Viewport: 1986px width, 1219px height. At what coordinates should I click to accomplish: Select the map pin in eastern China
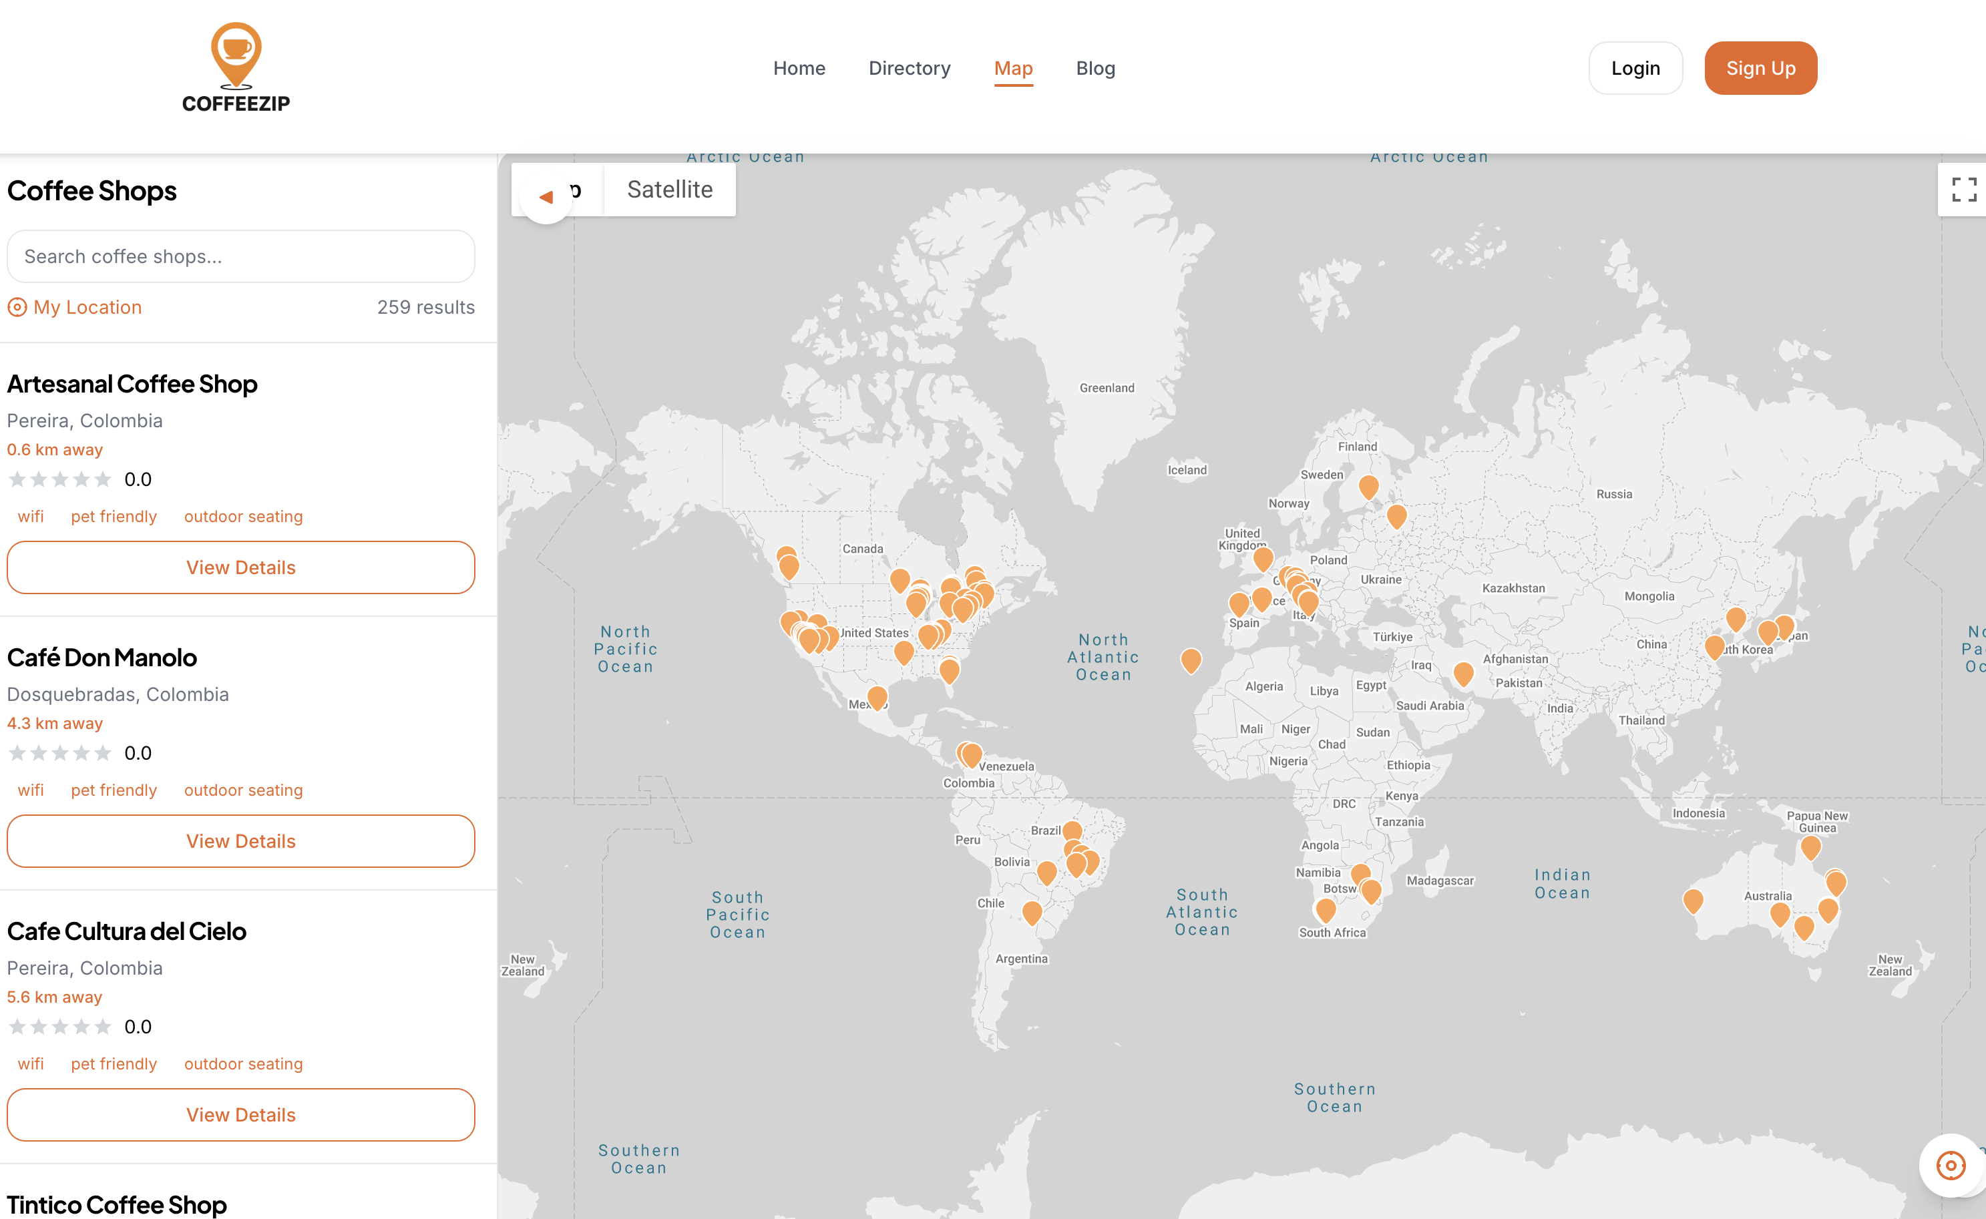click(x=1715, y=647)
